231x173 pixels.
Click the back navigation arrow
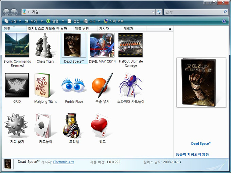tap(6, 12)
